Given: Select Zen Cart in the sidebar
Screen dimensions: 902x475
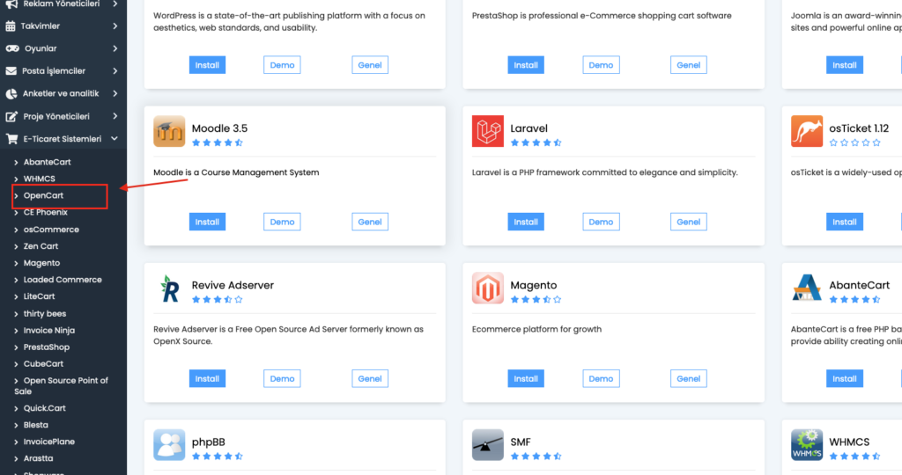Looking at the screenshot, I should click(x=41, y=245).
